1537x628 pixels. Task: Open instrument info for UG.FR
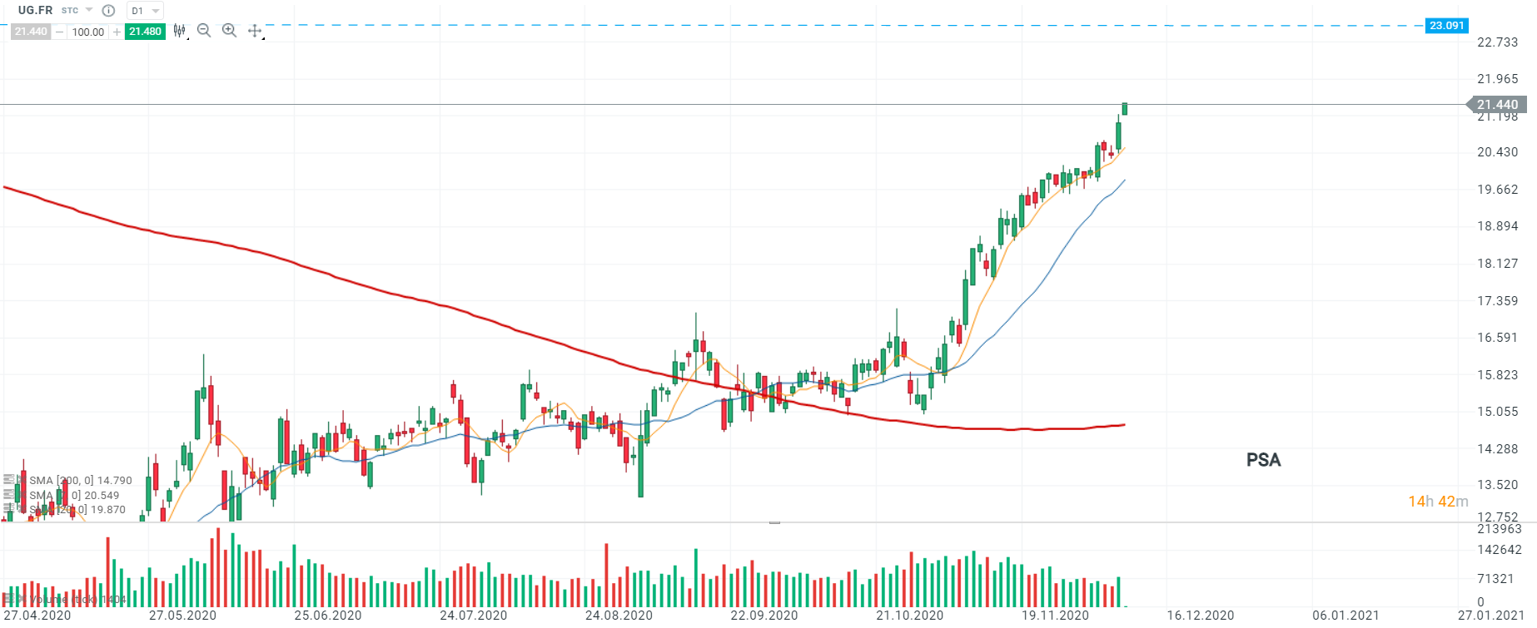108,11
